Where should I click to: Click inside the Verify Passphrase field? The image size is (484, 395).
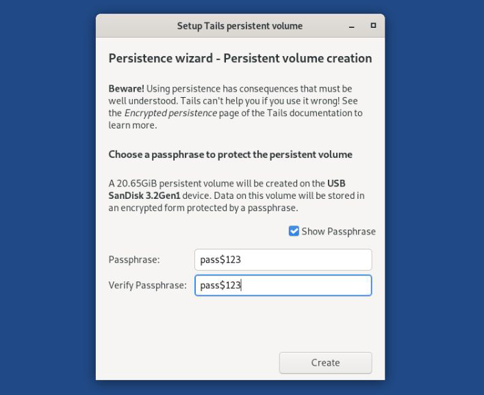pos(283,285)
